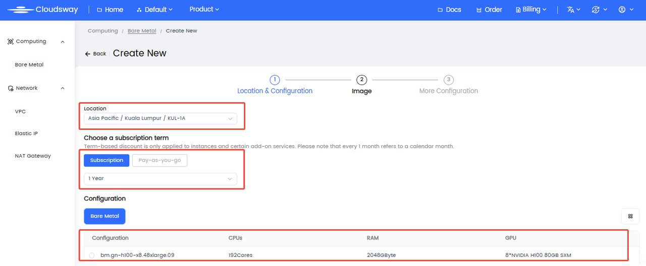Image resolution: width=646 pixels, height=266 pixels.
Task: Select the Subscription term option
Action: [106, 160]
